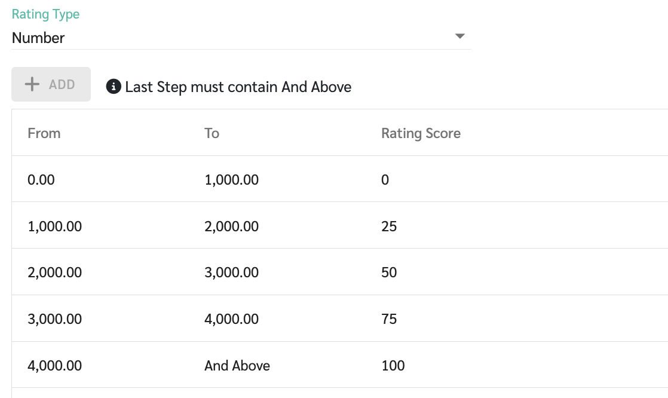Click the Rating Score cell showing 75

(389, 319)
